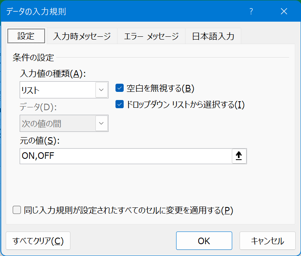Screen dimensions: 301x256
Task: Click the range selector collapse icon
Action: click(x=239, y=156)
